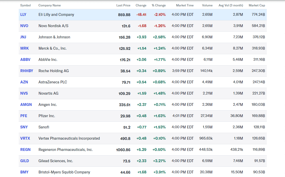
Task: Click the 3:59 PM EDT market time
Action: pyautogui.click(x=183, y=71)
